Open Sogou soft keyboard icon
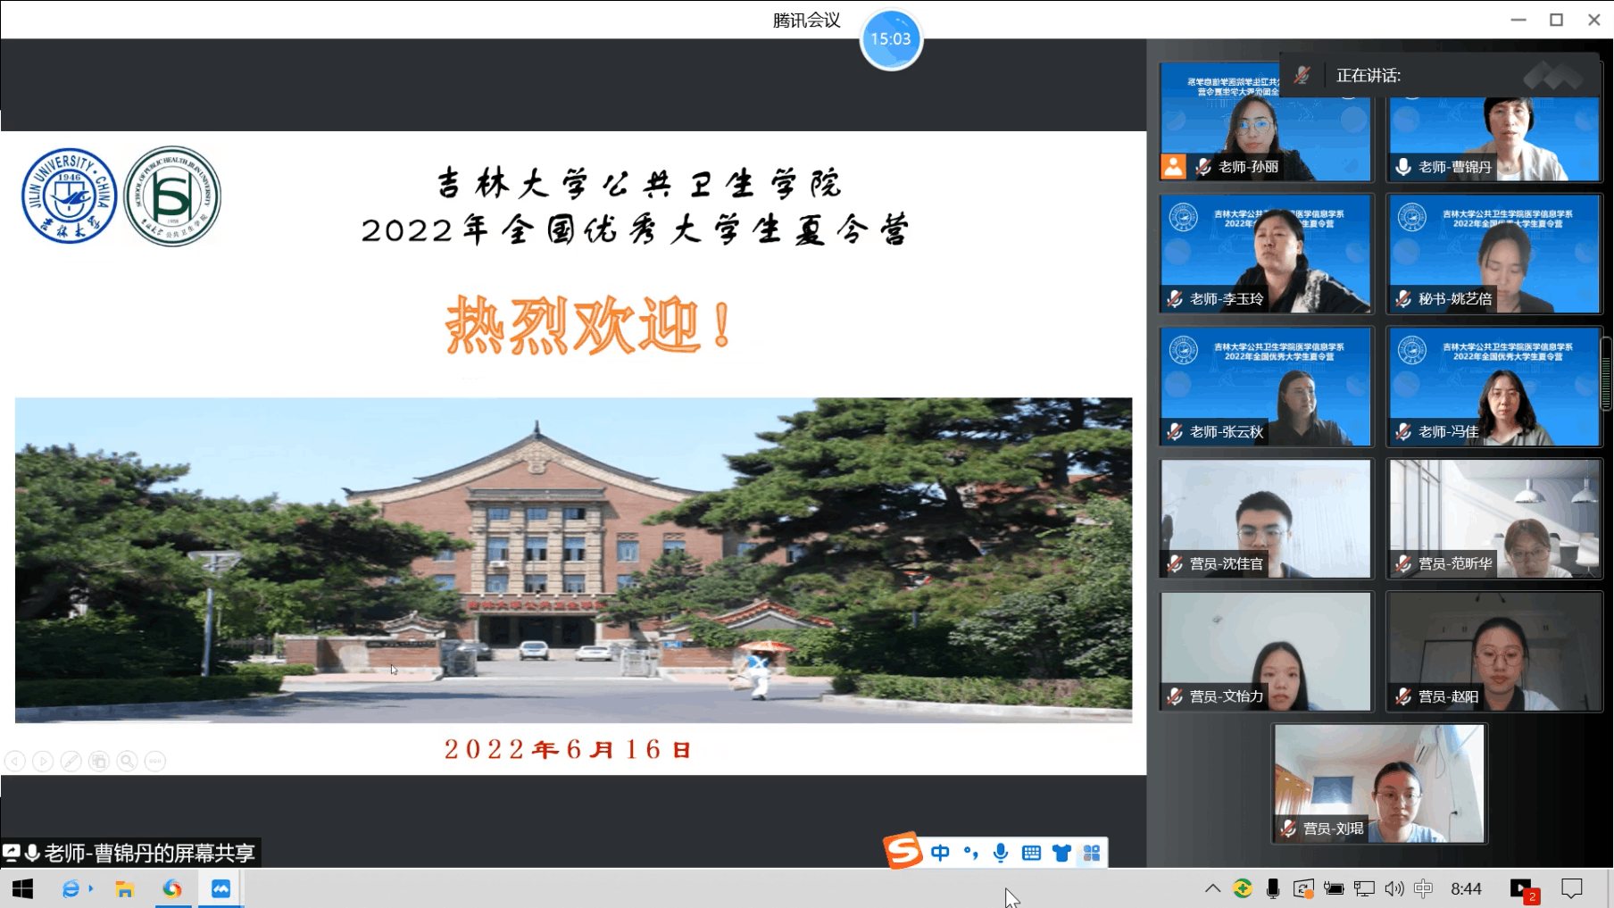 1031,853
